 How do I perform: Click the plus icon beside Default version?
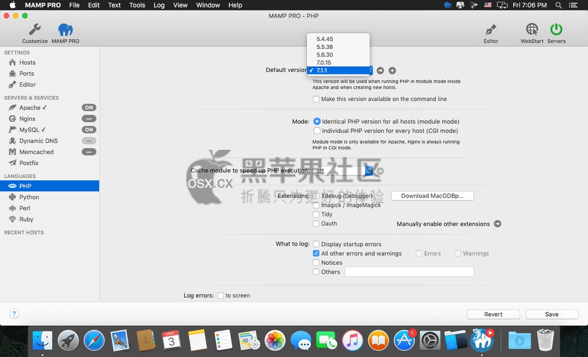pos(392,71)
